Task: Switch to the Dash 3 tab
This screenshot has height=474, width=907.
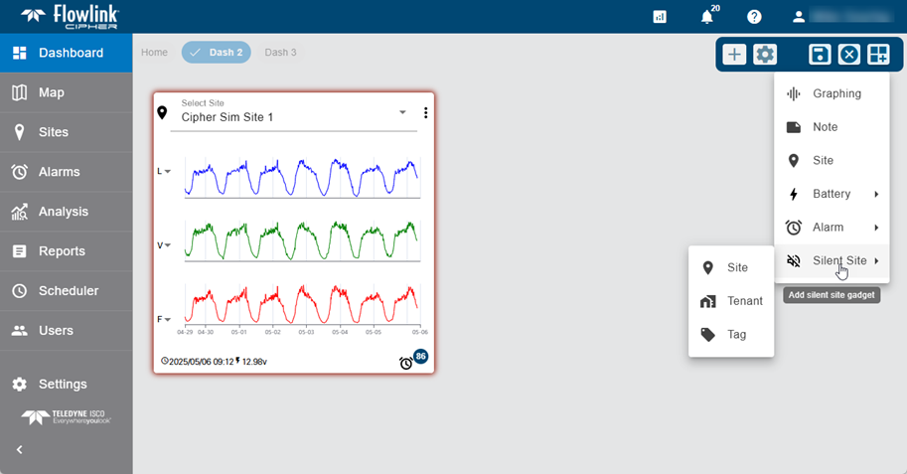Action: pos(280,53)
